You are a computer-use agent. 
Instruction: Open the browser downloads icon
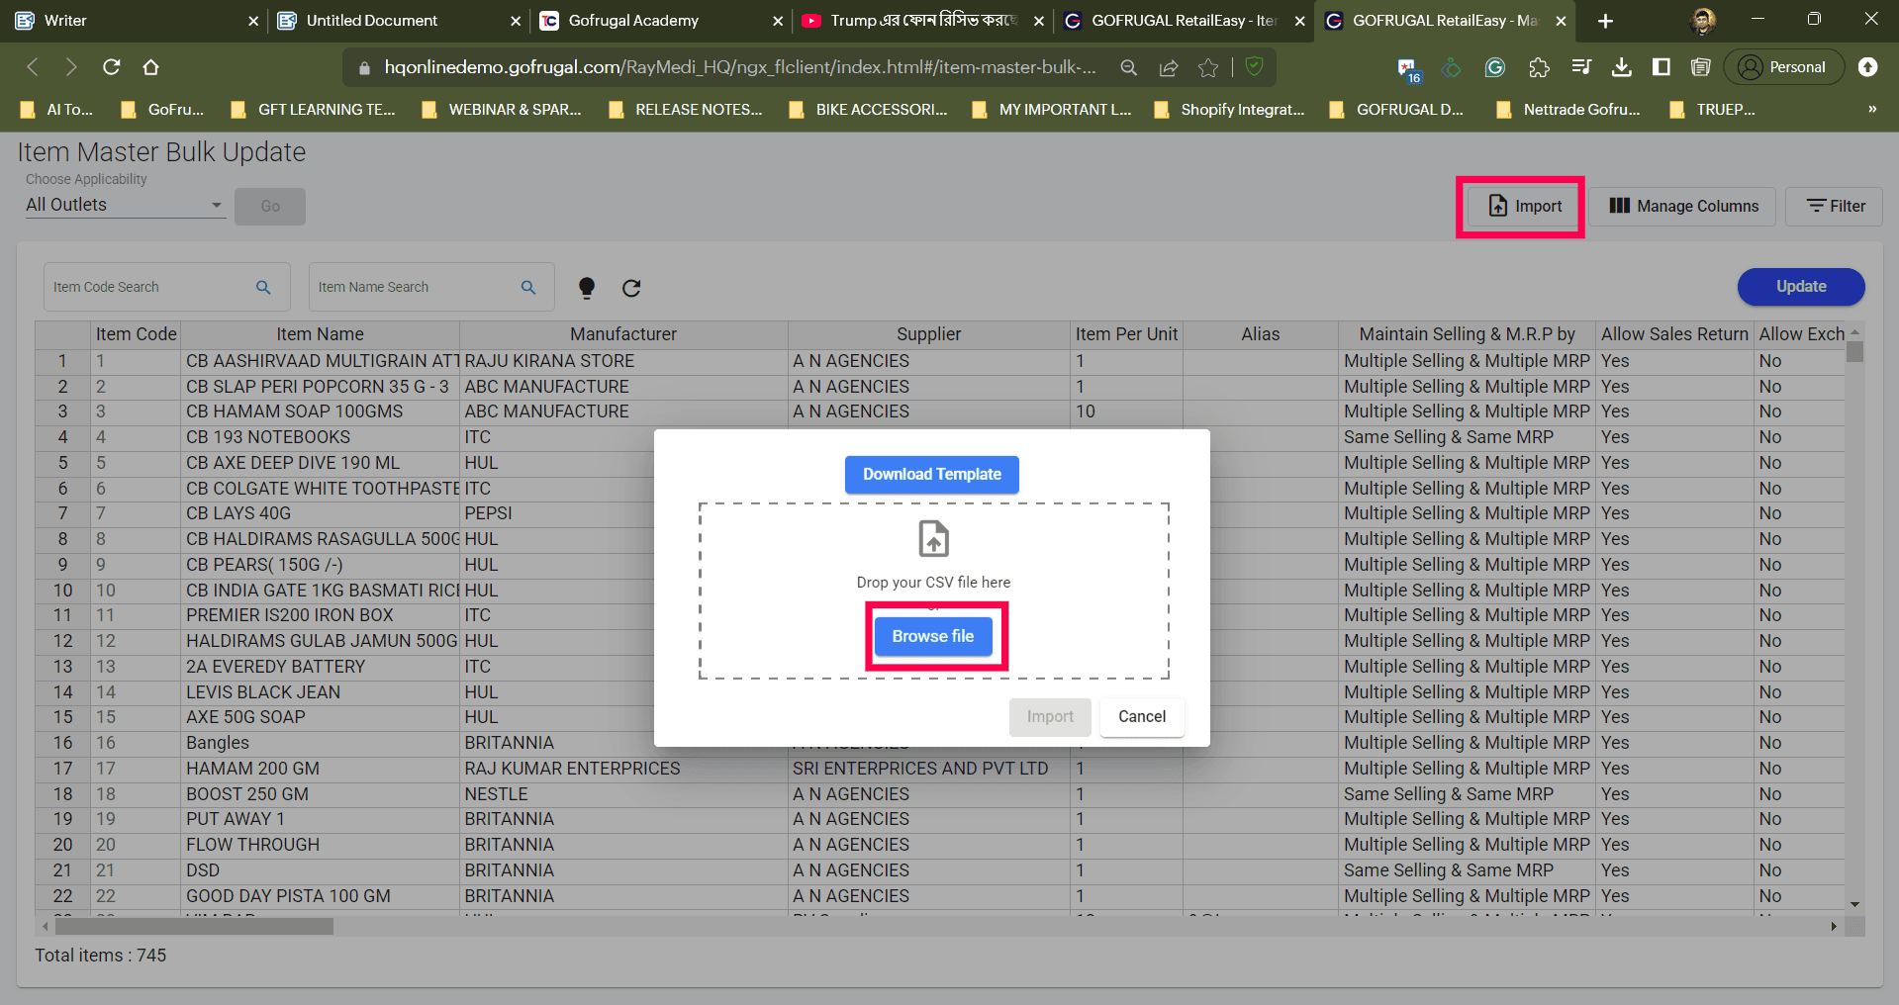point(1622,67)
